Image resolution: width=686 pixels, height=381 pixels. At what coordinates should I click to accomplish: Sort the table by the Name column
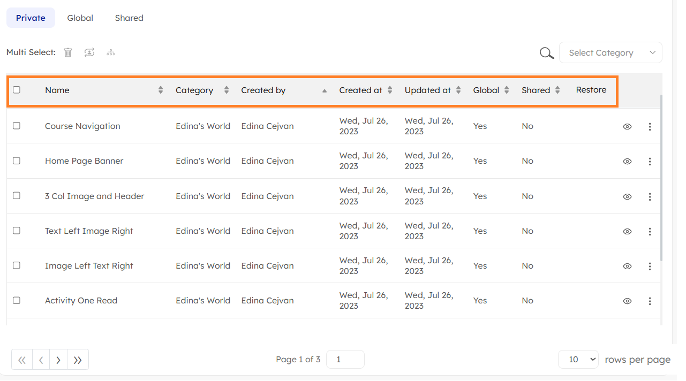(57, 90)
